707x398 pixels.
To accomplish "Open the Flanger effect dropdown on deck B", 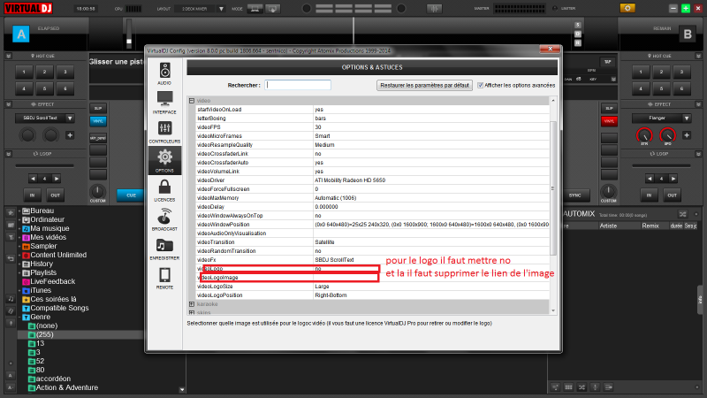I will (x=661, y=118).
